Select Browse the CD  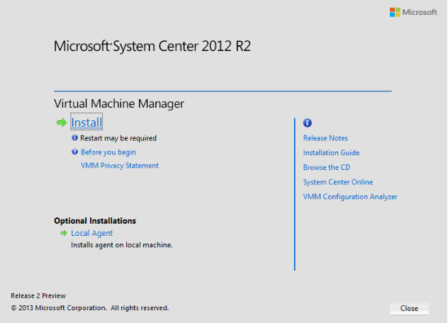[x=326, y=168]
